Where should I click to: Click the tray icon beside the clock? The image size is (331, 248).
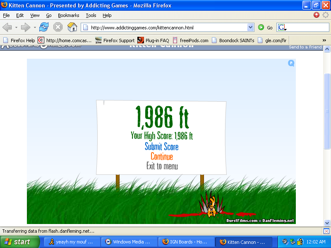[x=300, y=242]
